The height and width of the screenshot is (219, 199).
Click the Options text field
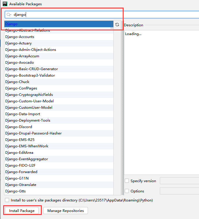click(179, 191)
